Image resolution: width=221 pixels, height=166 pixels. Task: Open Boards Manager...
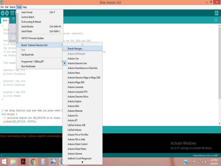coord(82,49)
